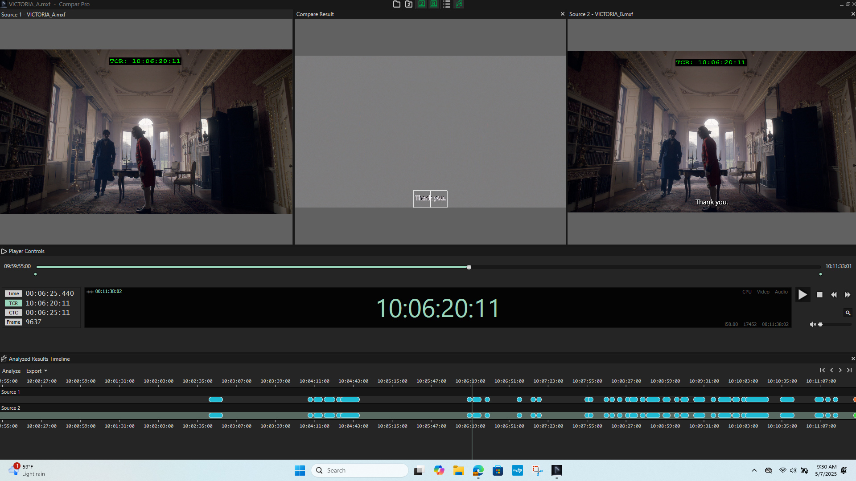This screenshot has height=481, width=856.
Task: Click the stop playback square button
Action: click(x=819, y=295)
